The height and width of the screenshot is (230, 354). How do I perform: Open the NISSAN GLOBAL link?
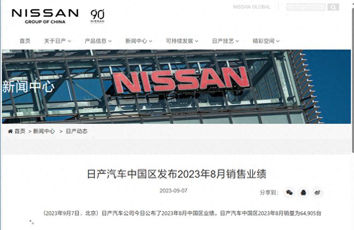click(252, 7)
